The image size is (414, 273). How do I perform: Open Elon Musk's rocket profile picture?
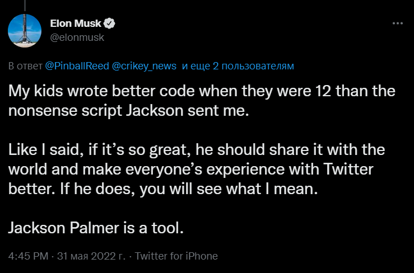[25, 30]
